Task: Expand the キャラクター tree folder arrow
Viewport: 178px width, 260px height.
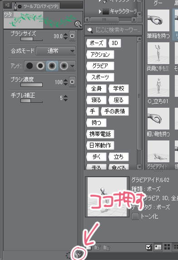Action: tap(100, 12)
